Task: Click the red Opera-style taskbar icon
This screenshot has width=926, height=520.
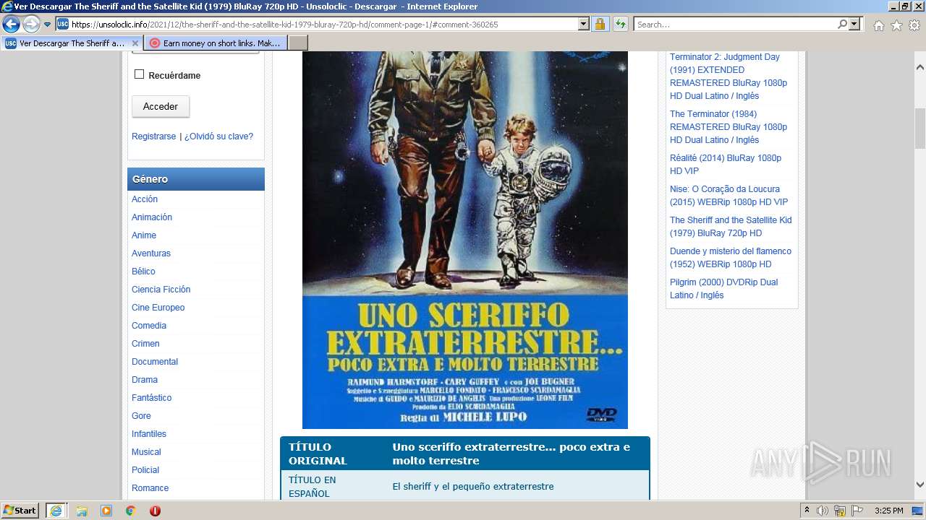Action: [x=155, y=511]
